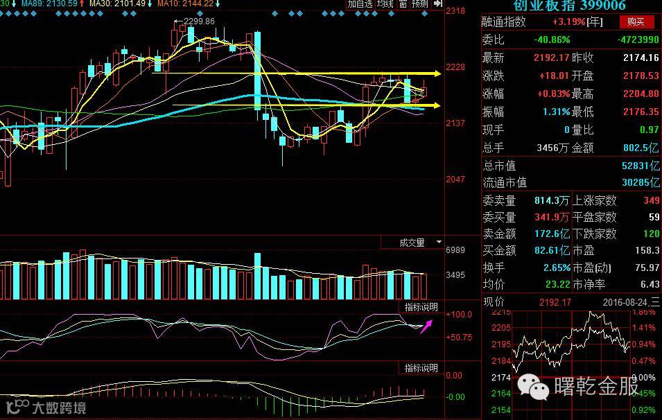Click the +3.19%[年] yearly return label
The width and height of the screenshot is (662, 420).
click(577, 22)
